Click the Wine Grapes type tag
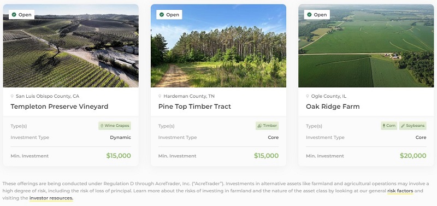Viewport: 437px width, 206px height. point(115,126)
